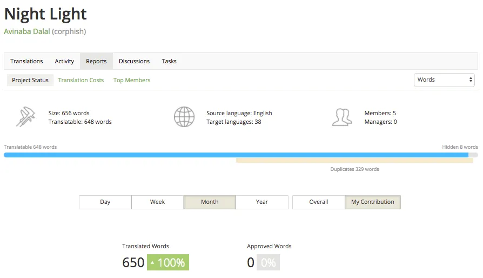Click the "Hidden 8 words" label

pos(460,147)
